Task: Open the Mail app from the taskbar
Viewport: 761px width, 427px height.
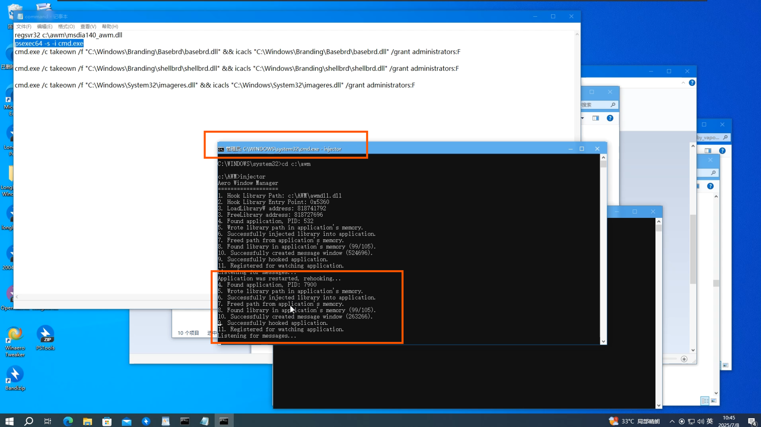Action: pos(126,421)
